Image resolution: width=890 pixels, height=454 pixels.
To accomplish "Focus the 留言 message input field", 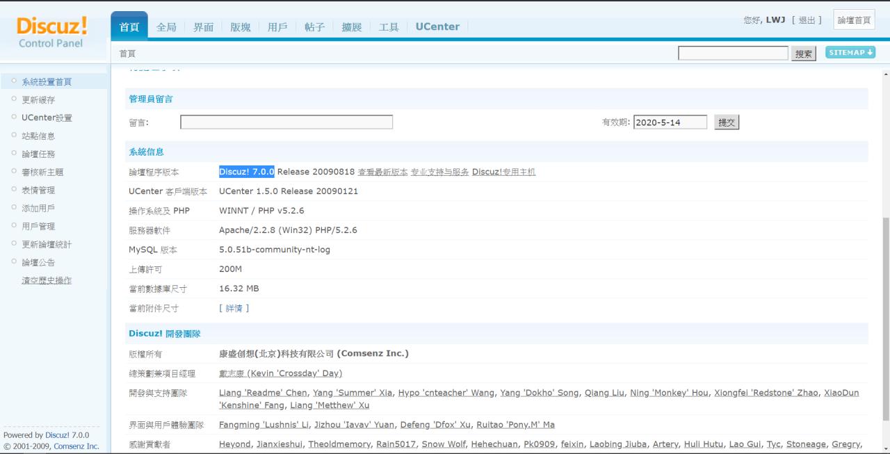I will tap(286, 122).
